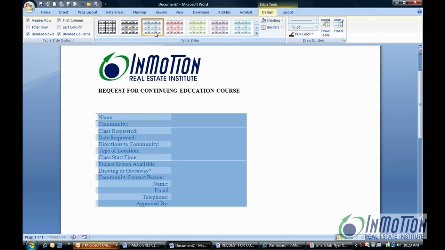Open the Borders dropdown arrow
445x250 pixels.
[281, 27]
